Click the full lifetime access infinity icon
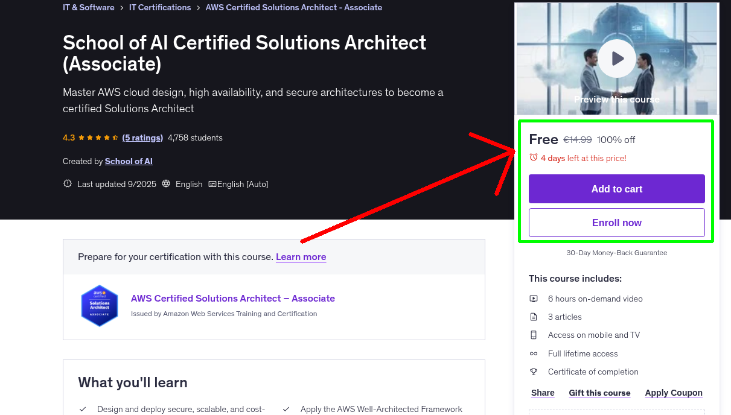 click(534, 353)
